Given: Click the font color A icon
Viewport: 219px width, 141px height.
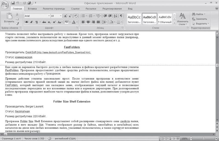Looking at the screenshot, I should (74, 22).
